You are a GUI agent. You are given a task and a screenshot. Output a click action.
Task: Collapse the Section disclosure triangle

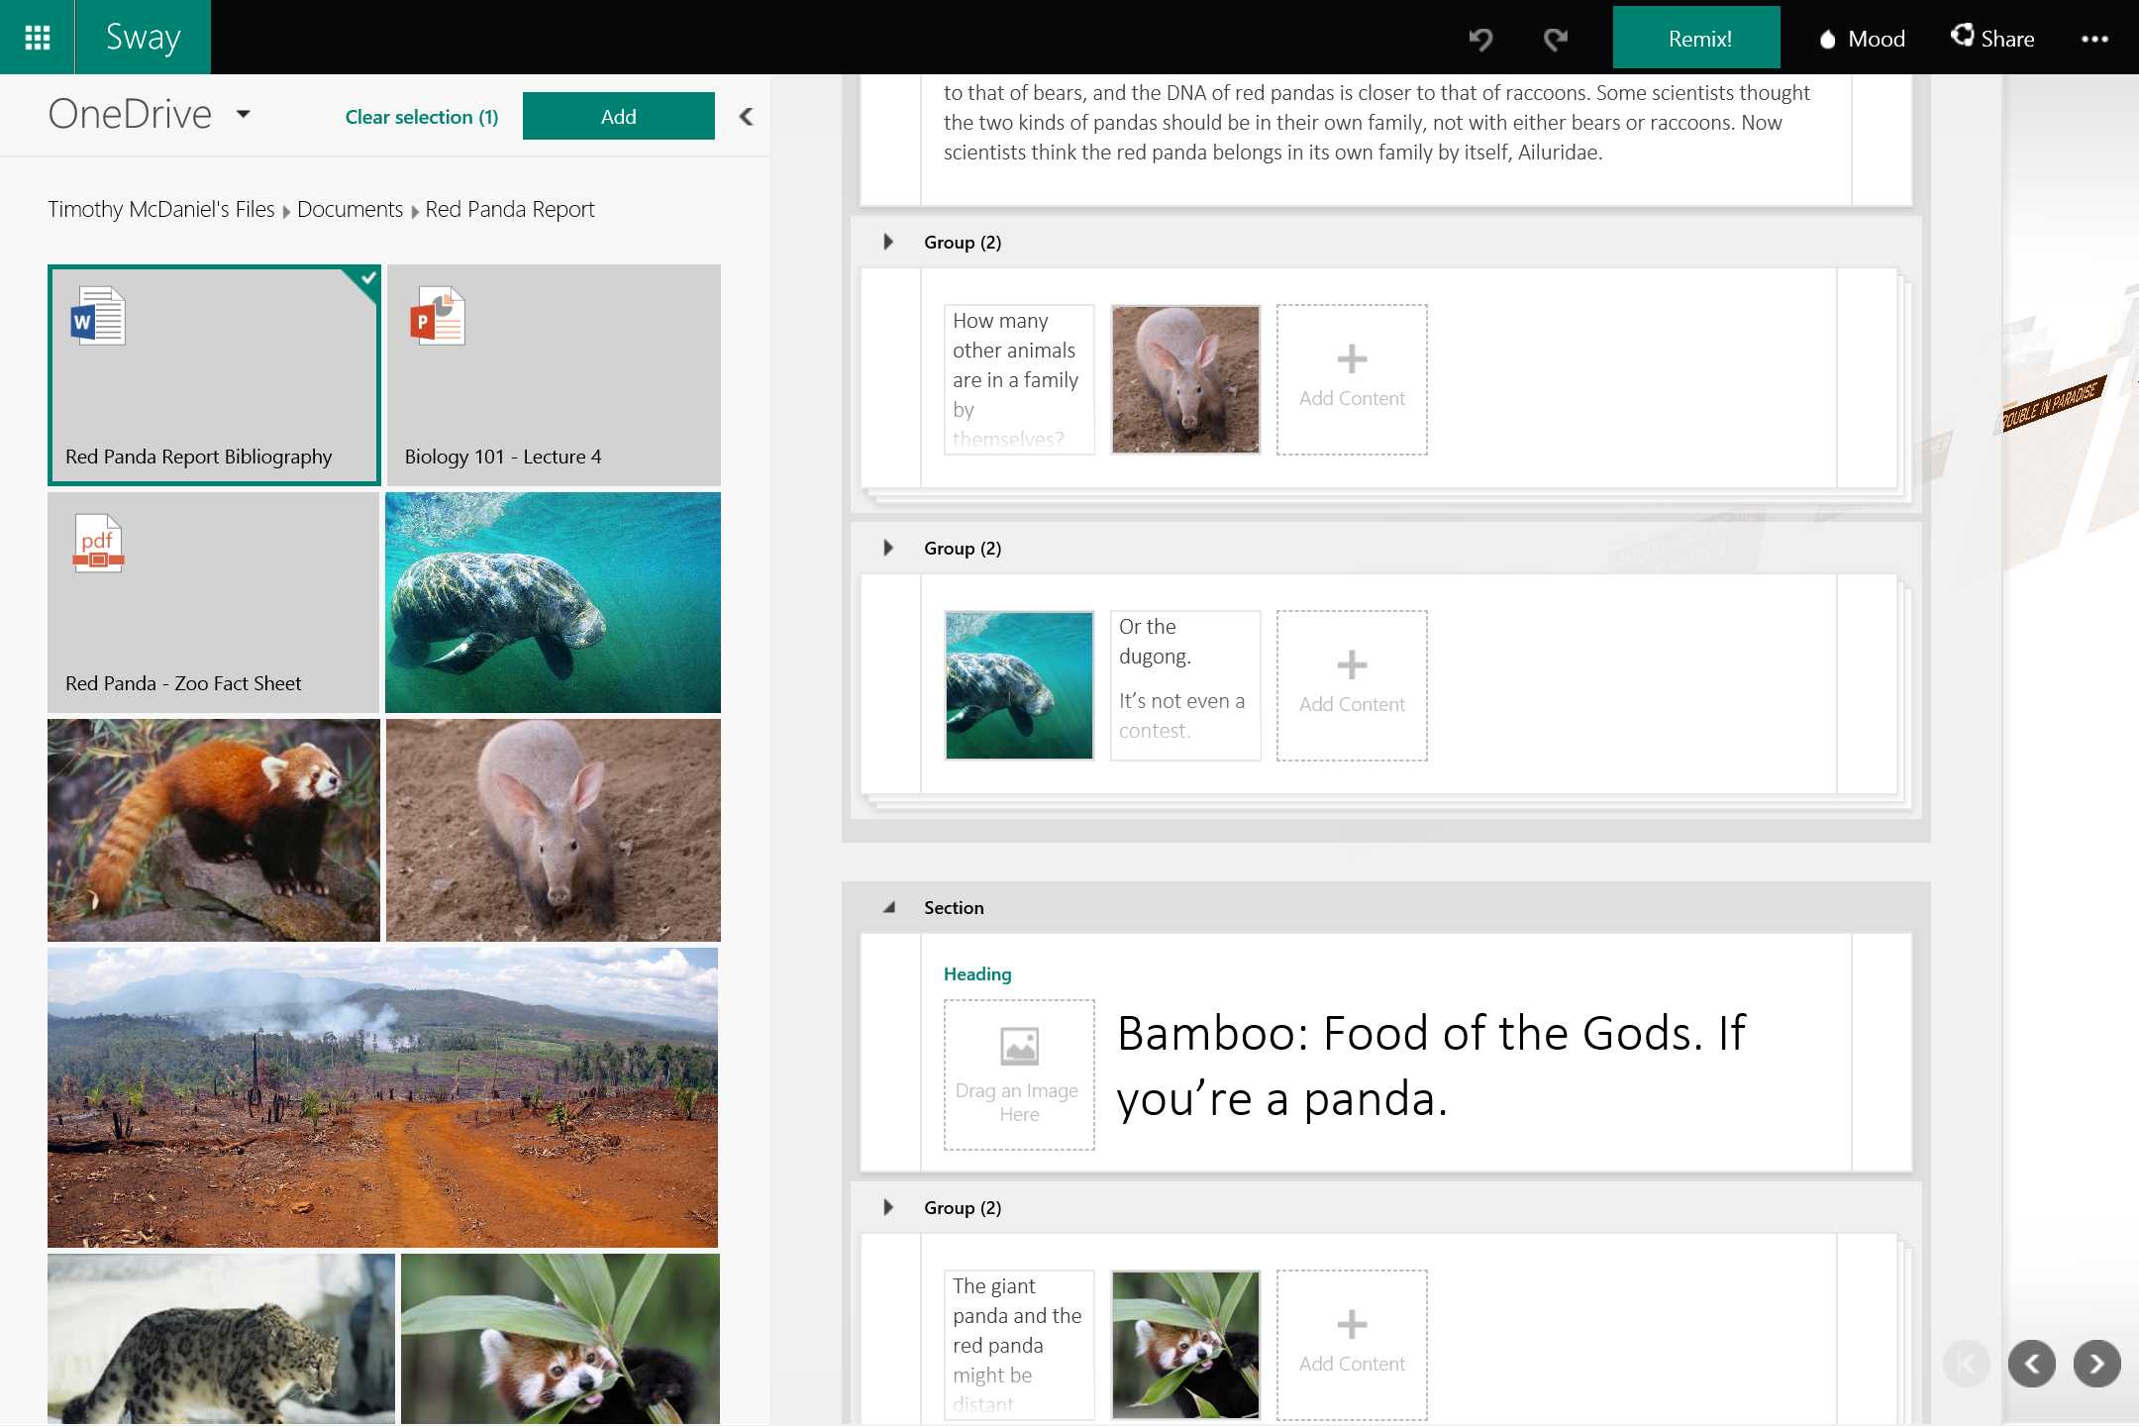(x=888, y=907)
